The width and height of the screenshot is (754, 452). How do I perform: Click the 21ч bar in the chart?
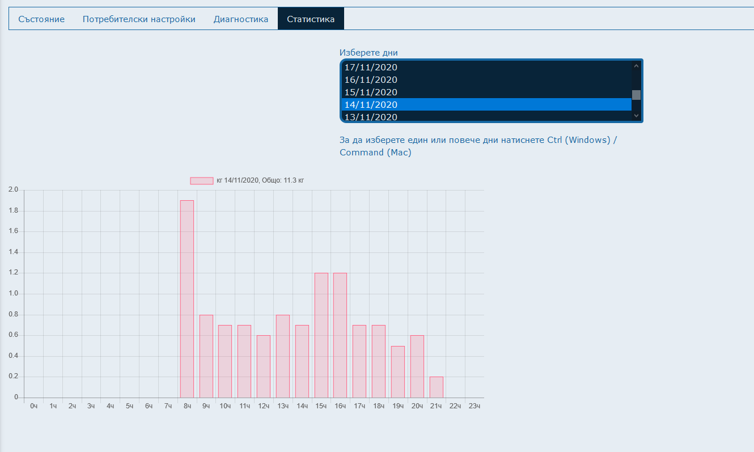(437, 387)
